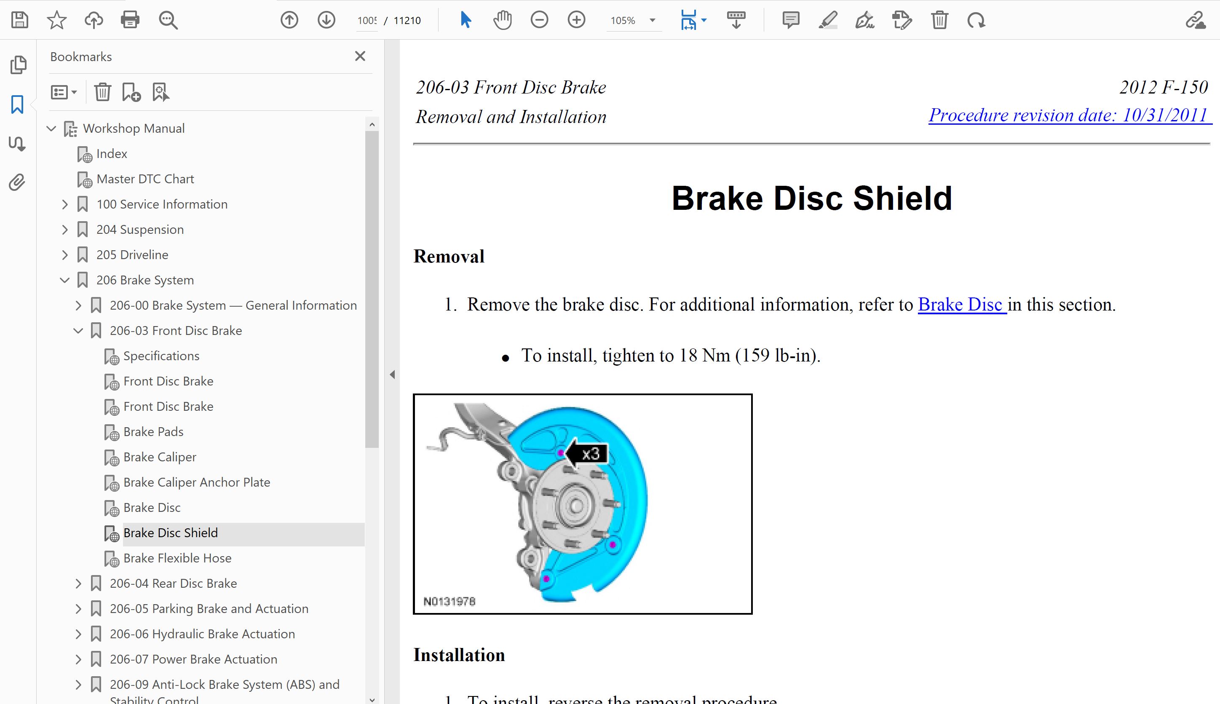Click the Procedure revision date link
The image size is (1220, 704).
[x=1069, y=115]
